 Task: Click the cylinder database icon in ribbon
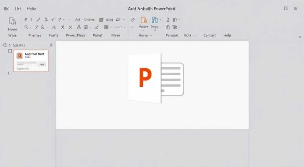[x=168, y=27]
